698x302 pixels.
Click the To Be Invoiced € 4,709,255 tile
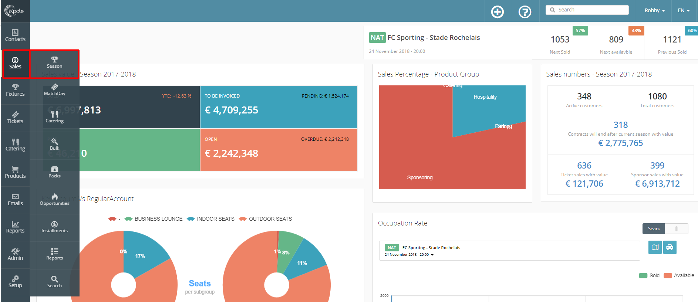(x=279, y=107)
